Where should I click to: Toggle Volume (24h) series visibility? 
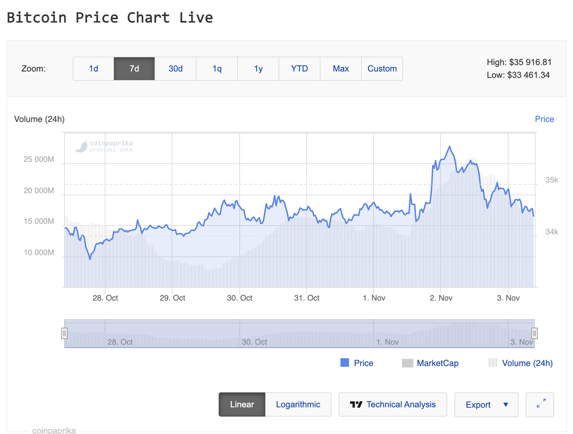click(527, 363)
